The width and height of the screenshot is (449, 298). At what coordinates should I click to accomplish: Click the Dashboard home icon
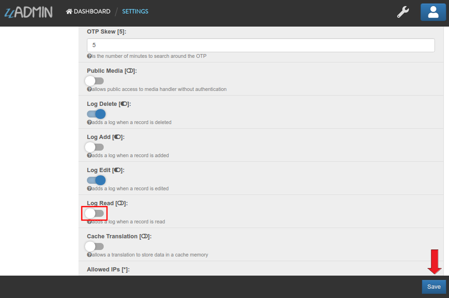coord(69,12)
